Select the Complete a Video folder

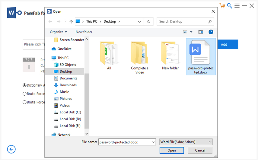139,57
